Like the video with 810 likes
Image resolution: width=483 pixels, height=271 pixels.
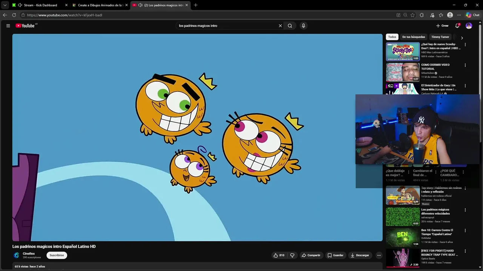click(x=279, y=255)
